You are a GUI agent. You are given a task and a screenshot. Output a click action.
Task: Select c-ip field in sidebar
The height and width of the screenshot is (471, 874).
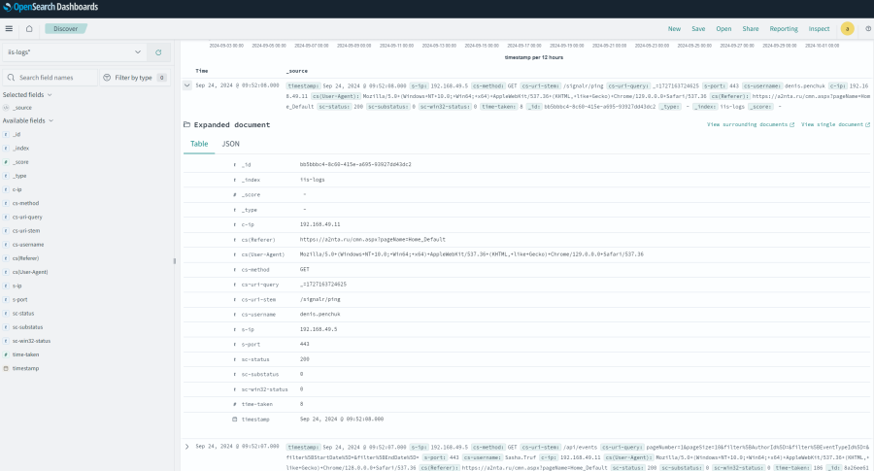[17, 189]
